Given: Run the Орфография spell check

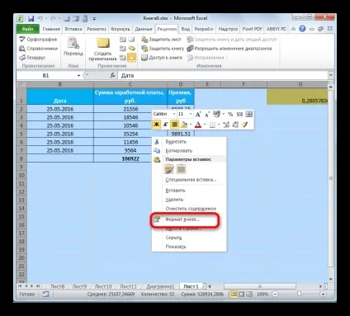Looking at the screenshot, I should point(38,40).
